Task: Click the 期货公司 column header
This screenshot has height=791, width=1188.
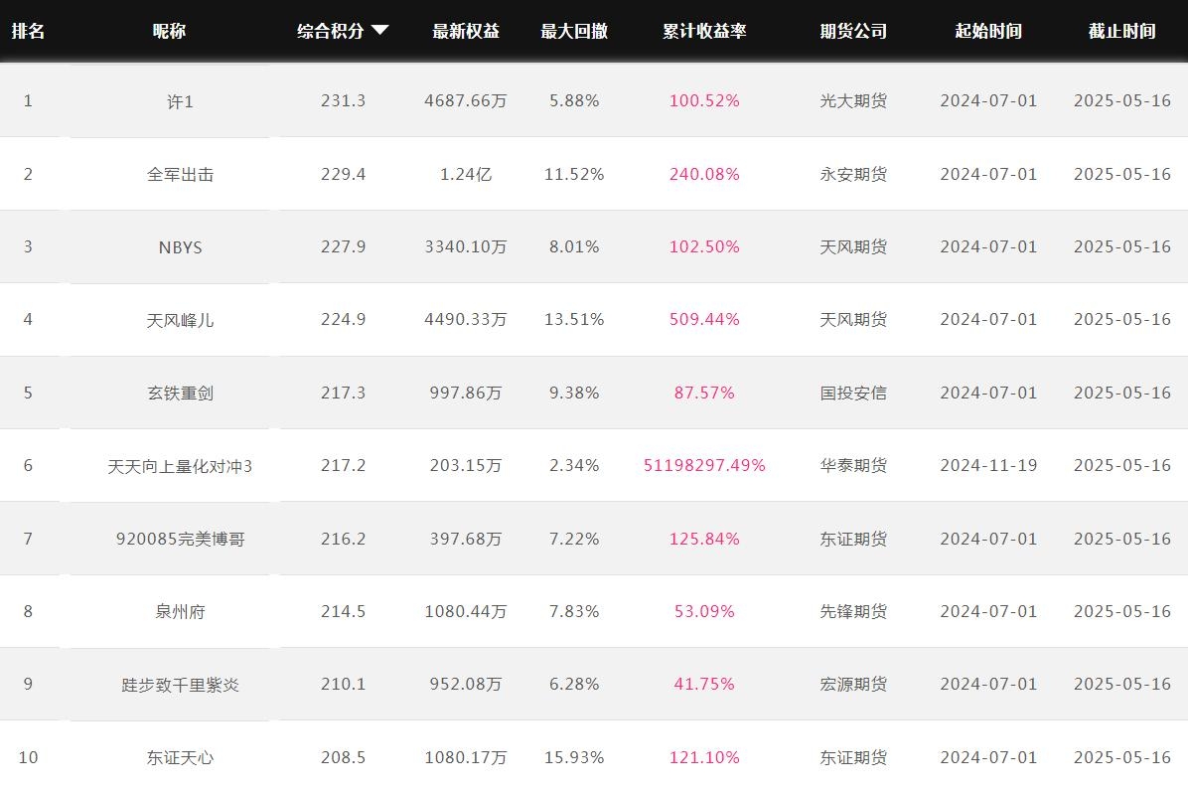Action: tap(853, 31)
